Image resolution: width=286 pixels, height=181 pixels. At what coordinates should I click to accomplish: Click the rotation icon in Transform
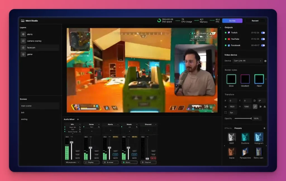pos(255,101)
